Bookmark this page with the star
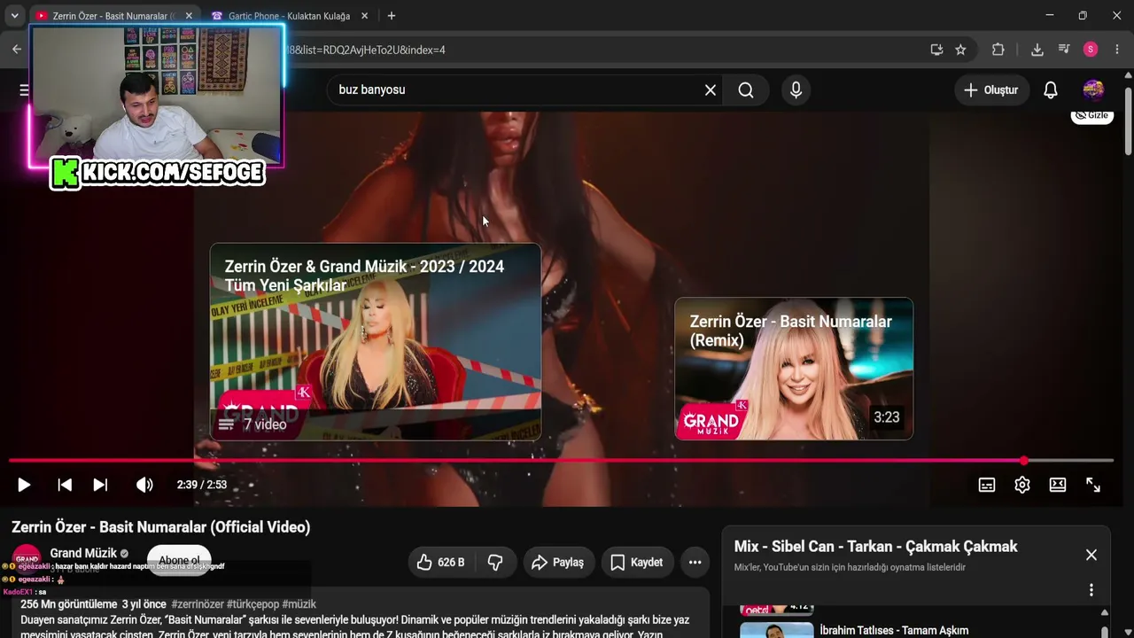Screen dimensions: 1134x638 [x=960, y=50]
